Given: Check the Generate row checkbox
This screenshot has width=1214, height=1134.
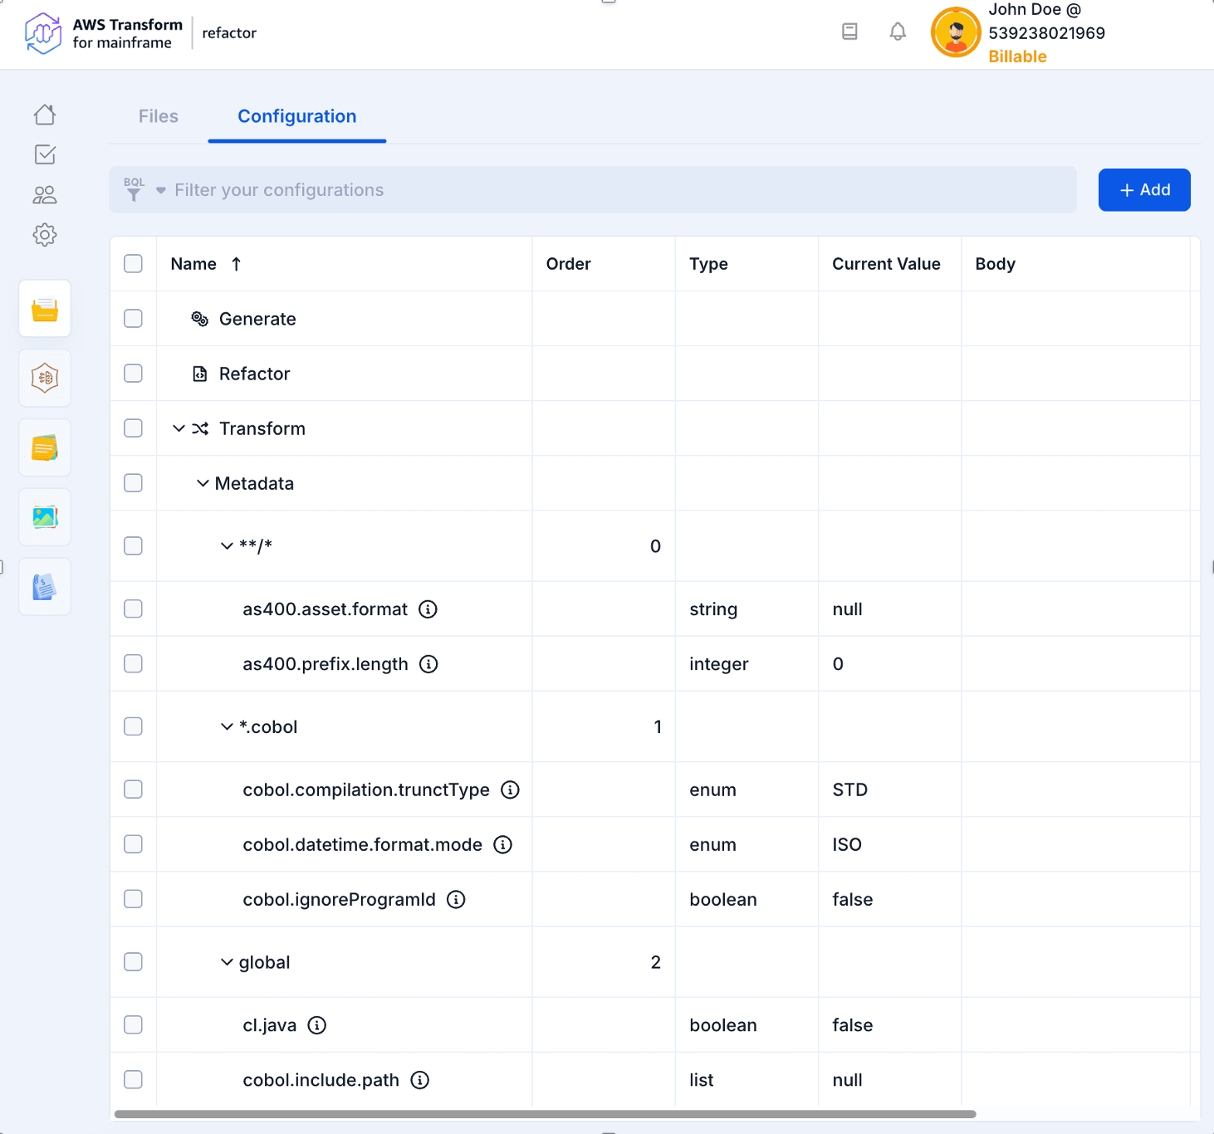Looking at the screenshot, I should (133, 319).
